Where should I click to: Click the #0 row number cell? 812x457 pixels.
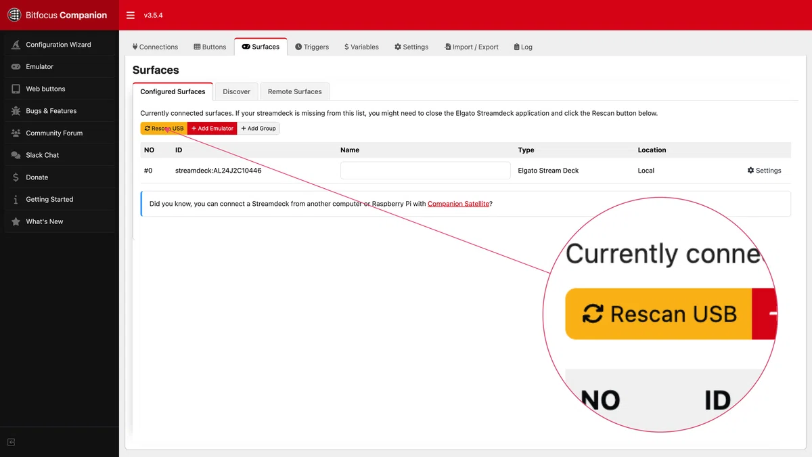[x=148, y=171]
